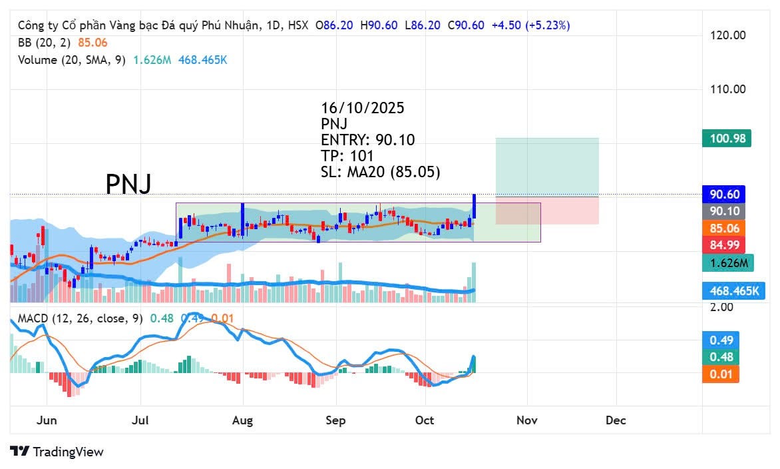This screenshot has height=469, width=780.
Task: Click the 468.465K volume SMA label
Action: [x=733, y=290]
